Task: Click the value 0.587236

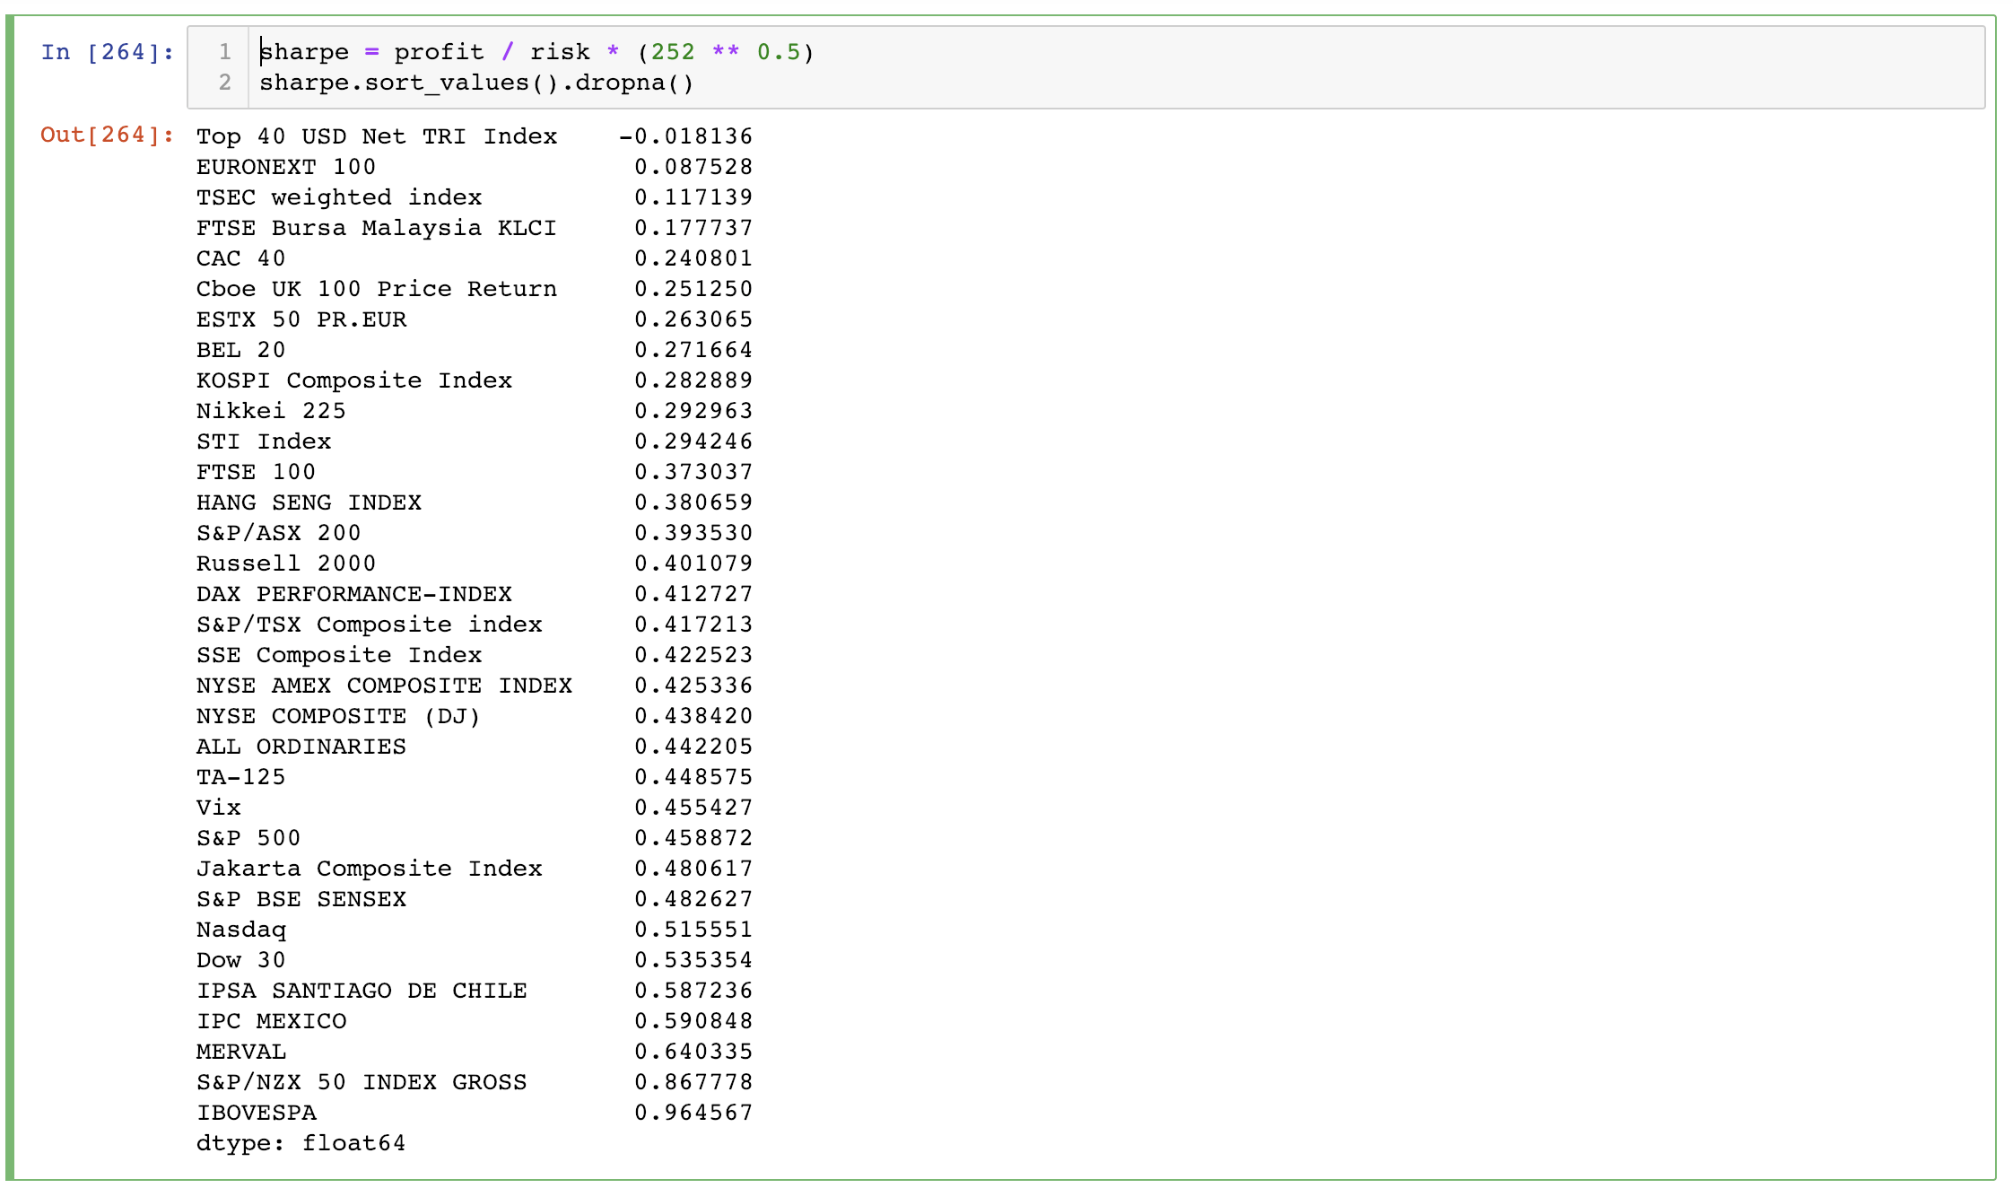Action: (693, 991)
